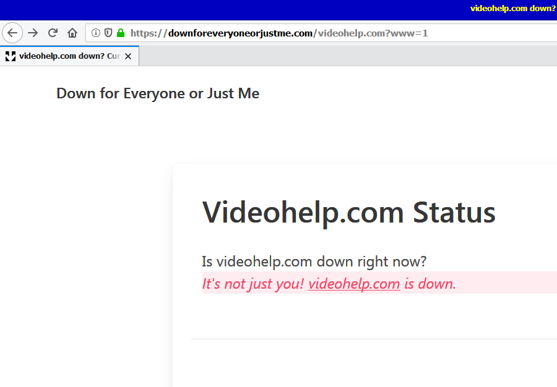Viewport: 557px width, 387px height.
Task: Open the browser home page
Action: pos(72,33)
